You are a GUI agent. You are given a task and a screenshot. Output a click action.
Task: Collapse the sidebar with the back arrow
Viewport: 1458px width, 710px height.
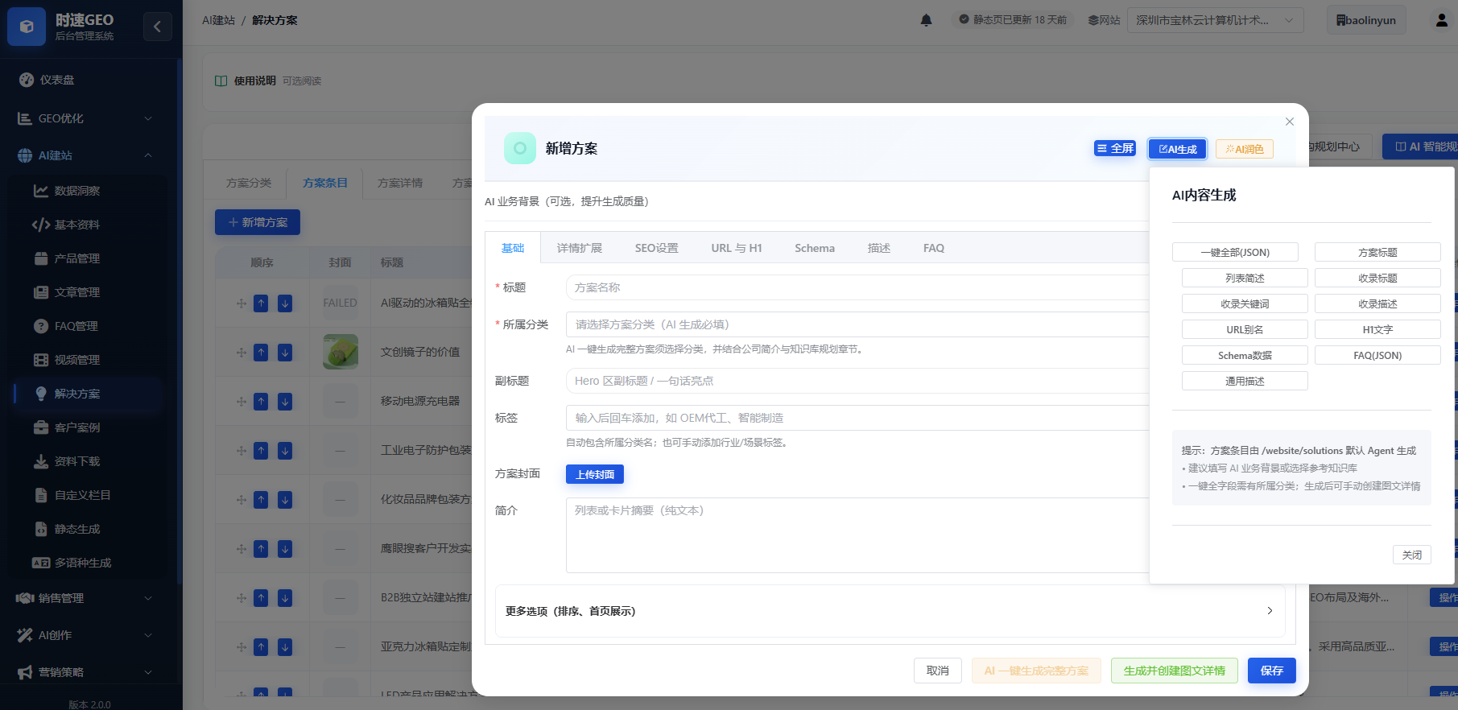(x=157, y=27)
